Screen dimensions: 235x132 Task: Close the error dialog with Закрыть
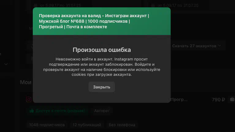102,87
